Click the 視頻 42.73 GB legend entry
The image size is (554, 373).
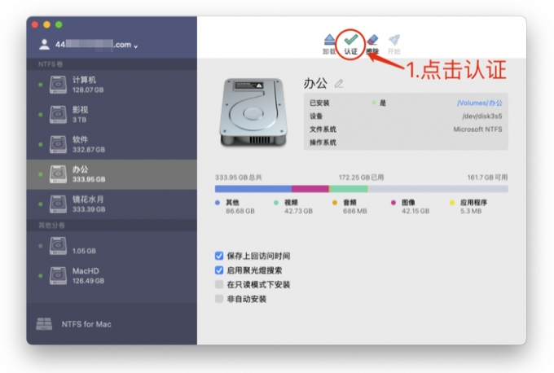[293, 207]
